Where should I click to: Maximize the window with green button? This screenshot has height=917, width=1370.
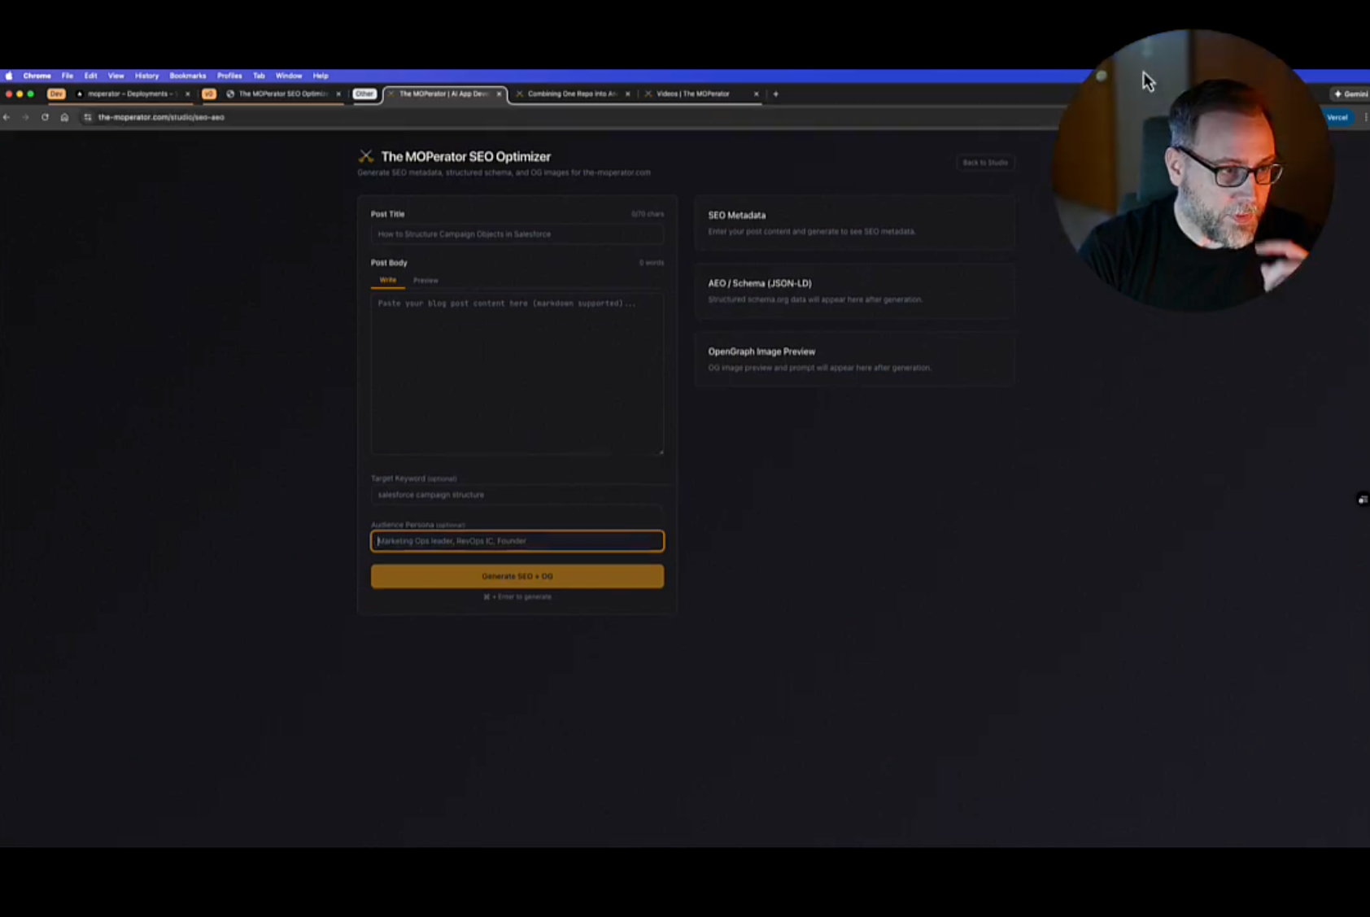tap(30, 94)
